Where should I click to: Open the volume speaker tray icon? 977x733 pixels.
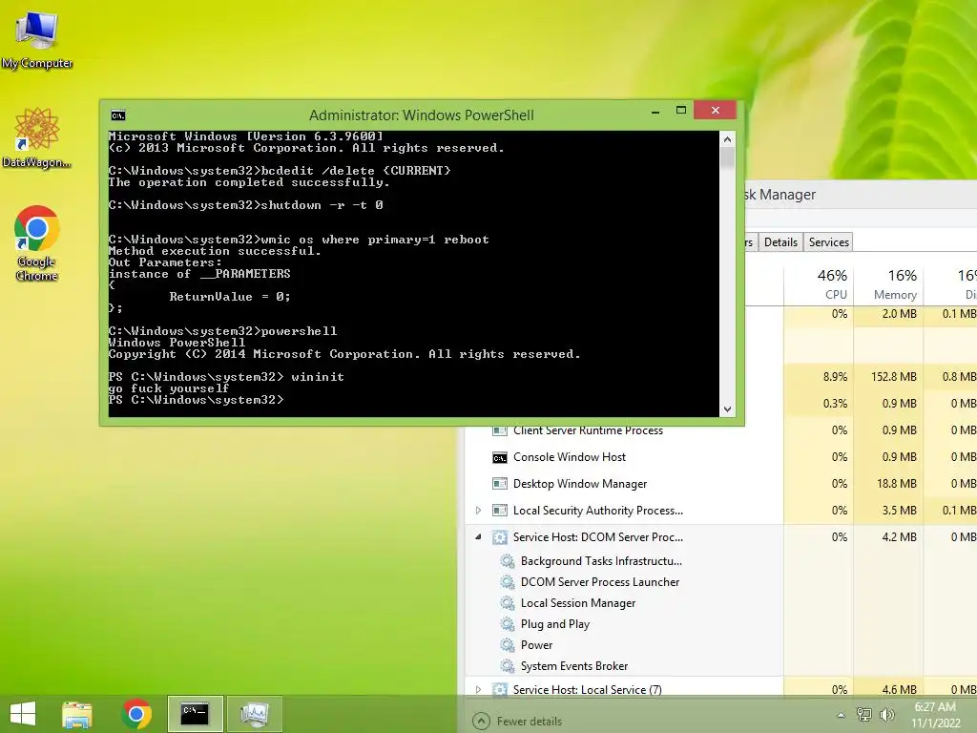(x=886, y=714)
